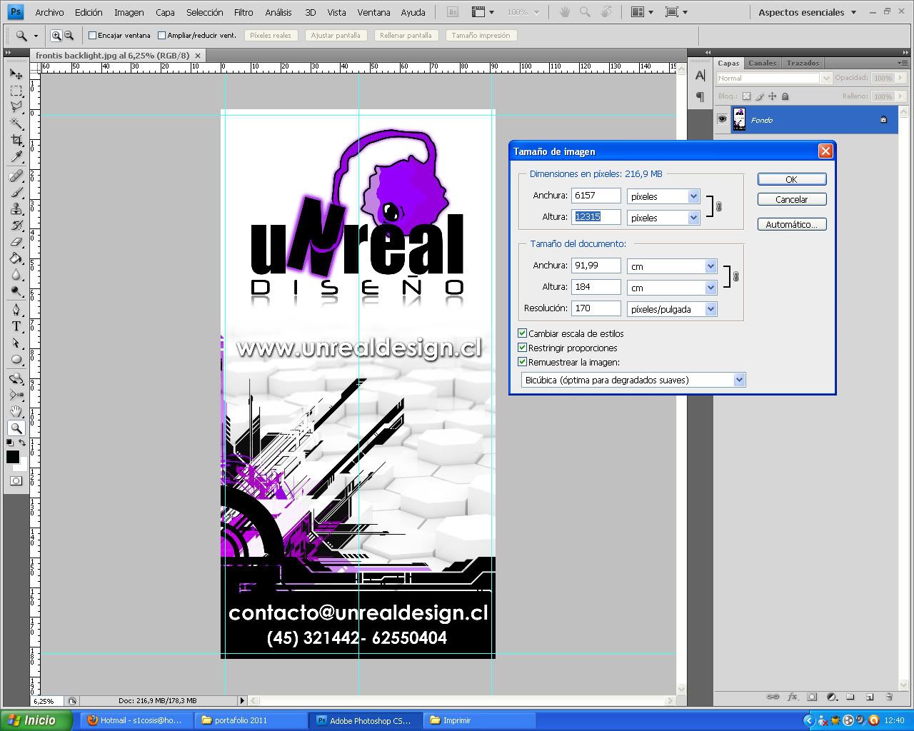
Task: Open the Bicúbica resampling method dropdown
Action: pos(739,380)
